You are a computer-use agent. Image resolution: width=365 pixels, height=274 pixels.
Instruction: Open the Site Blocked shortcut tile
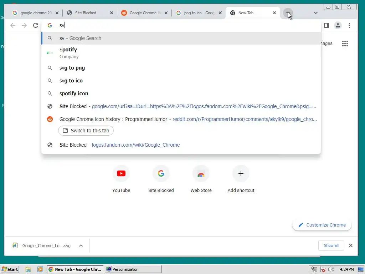(x=161, y=179)
